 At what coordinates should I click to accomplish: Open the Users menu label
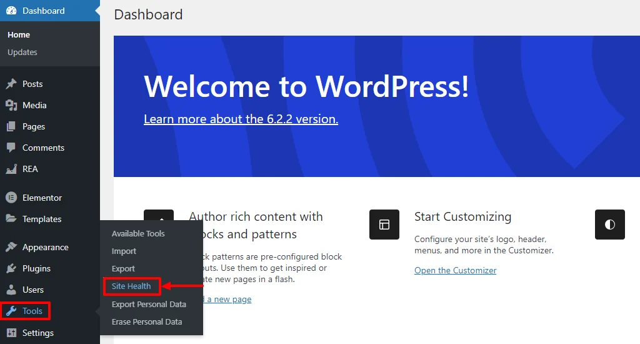[x=33, y=290]
